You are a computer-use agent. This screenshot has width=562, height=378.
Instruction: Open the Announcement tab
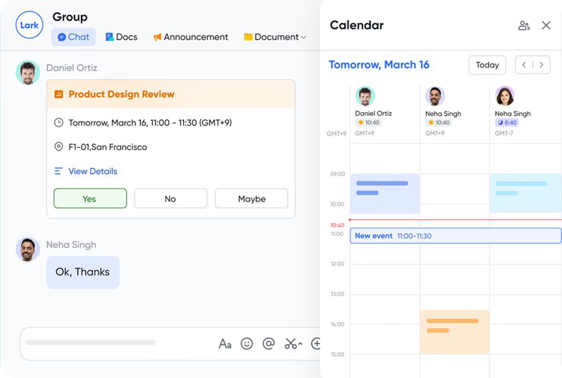click(190, 37)
